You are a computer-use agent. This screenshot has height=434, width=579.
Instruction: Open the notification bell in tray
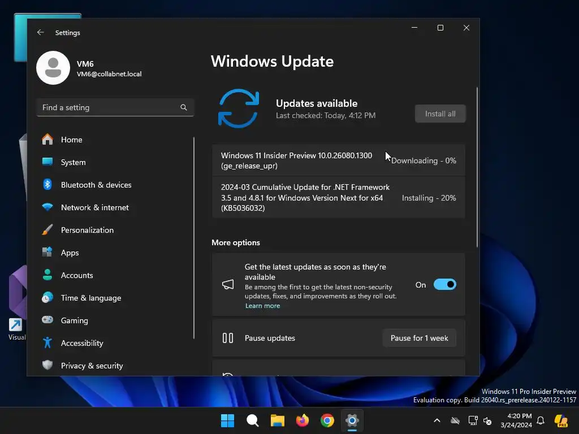pos(541,420)
